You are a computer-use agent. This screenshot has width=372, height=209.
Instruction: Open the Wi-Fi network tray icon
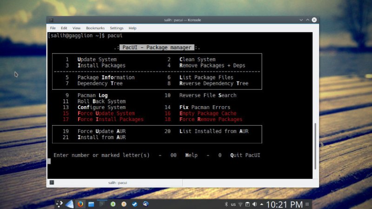pyautogui.click(x=240, y=204)
